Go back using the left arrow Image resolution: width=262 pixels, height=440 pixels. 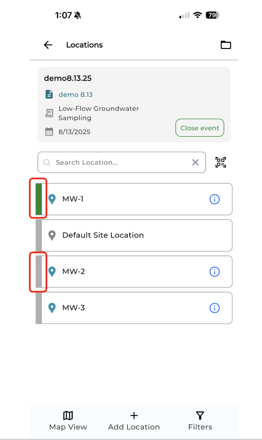tap(48, 45)
